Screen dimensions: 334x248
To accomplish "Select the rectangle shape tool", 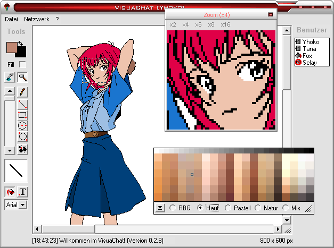I will coord(22,115).
